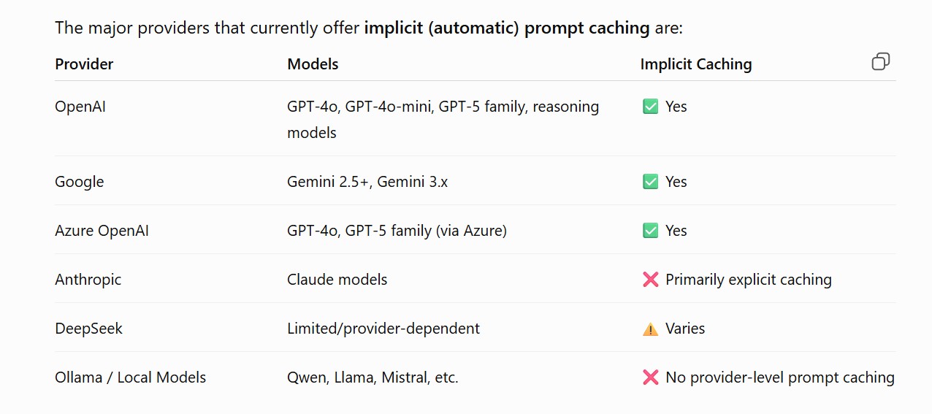Click the Gemini 2.5+, Gemini 3.x cell
The image size is (932, 414).
(367, 182)
